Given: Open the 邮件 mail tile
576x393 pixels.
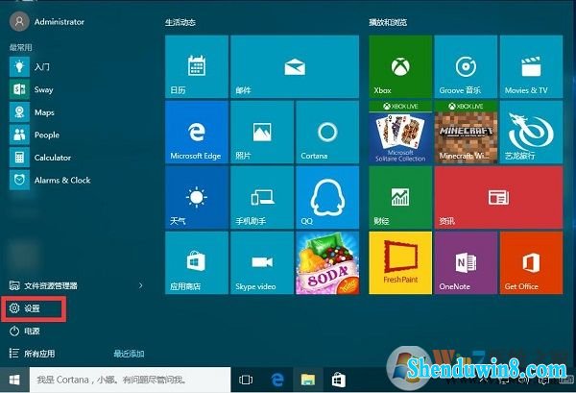Looking at the screenshot, I should pyautogui.click(x=295, y=66).
